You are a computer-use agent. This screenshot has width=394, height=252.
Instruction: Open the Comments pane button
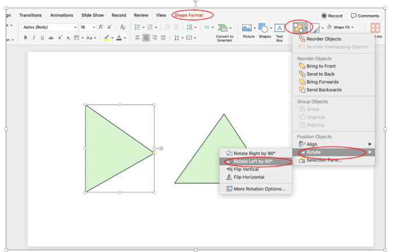365,16
